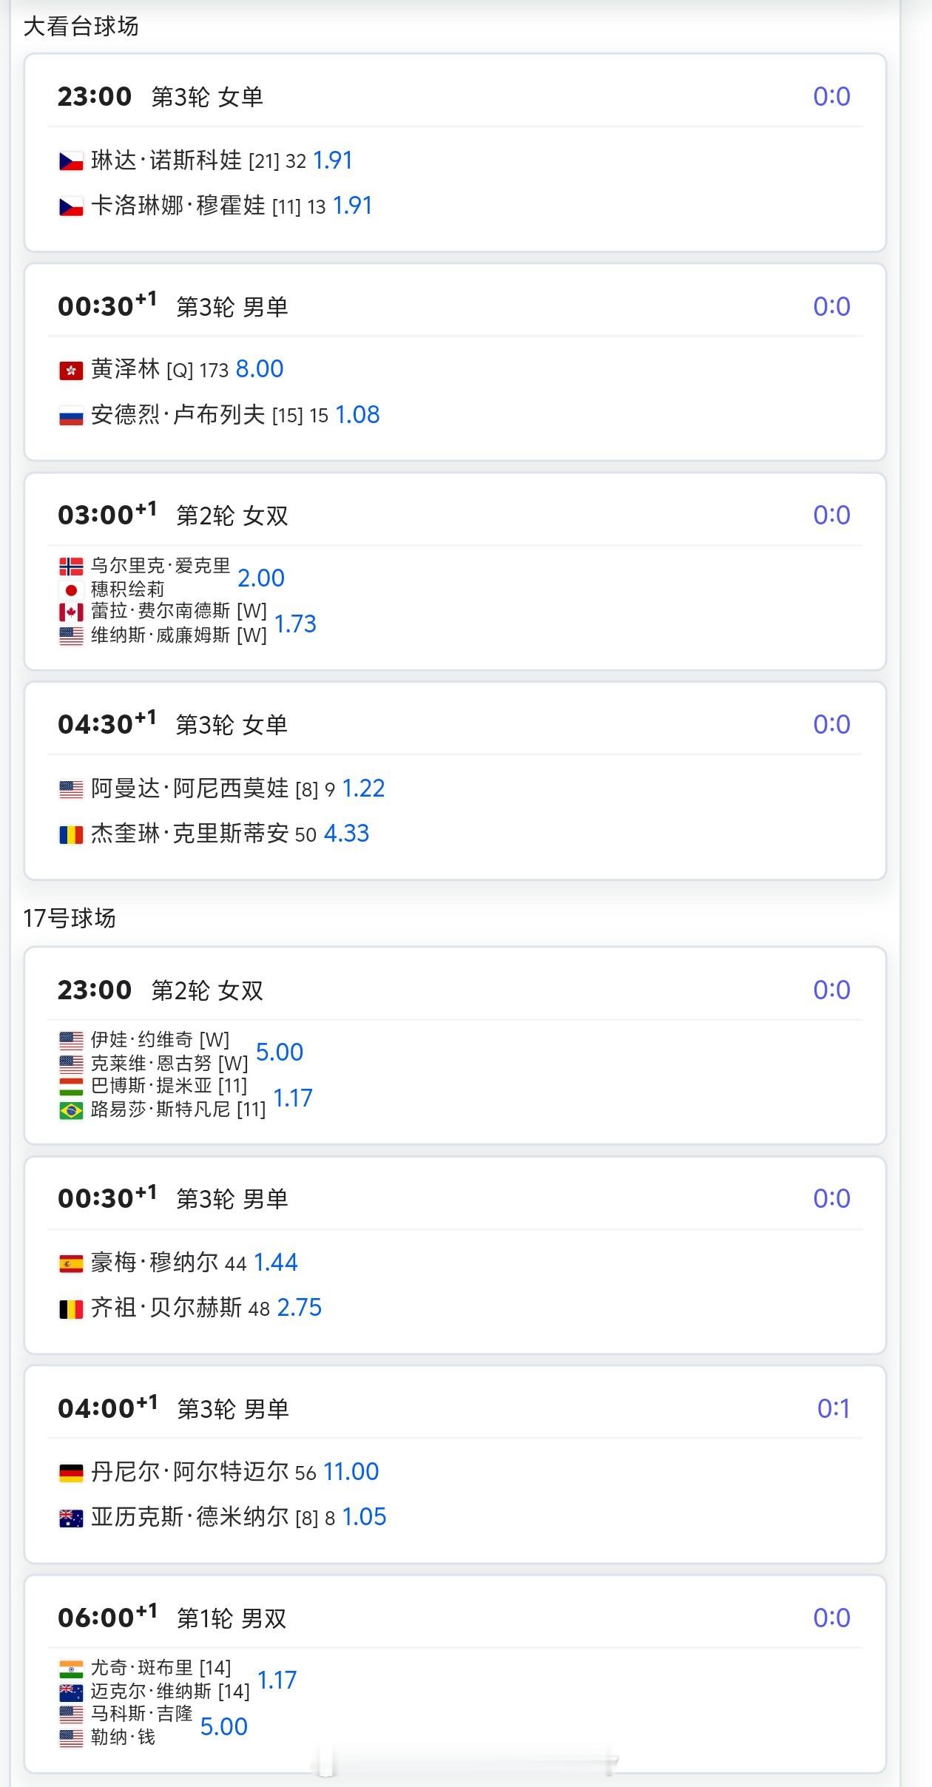The height and width of the screenshot is (1787, 932).
Task: Select the 4.33 odds for 杰奎琳·克里斯蒂安
Action: 347,834
